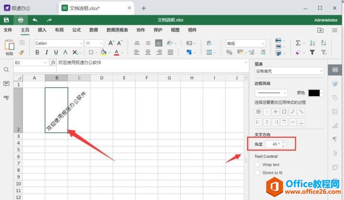The image size is (344, 200).
Task: Run the spell check from left sidebar
Action: (x=6, y=98)
